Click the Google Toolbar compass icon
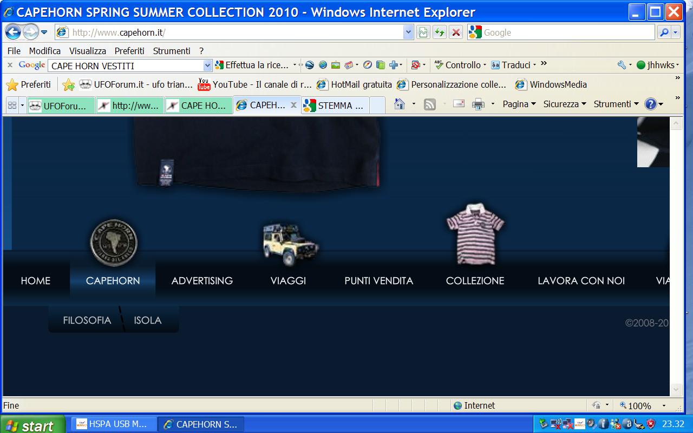 (x=368, y=65)
